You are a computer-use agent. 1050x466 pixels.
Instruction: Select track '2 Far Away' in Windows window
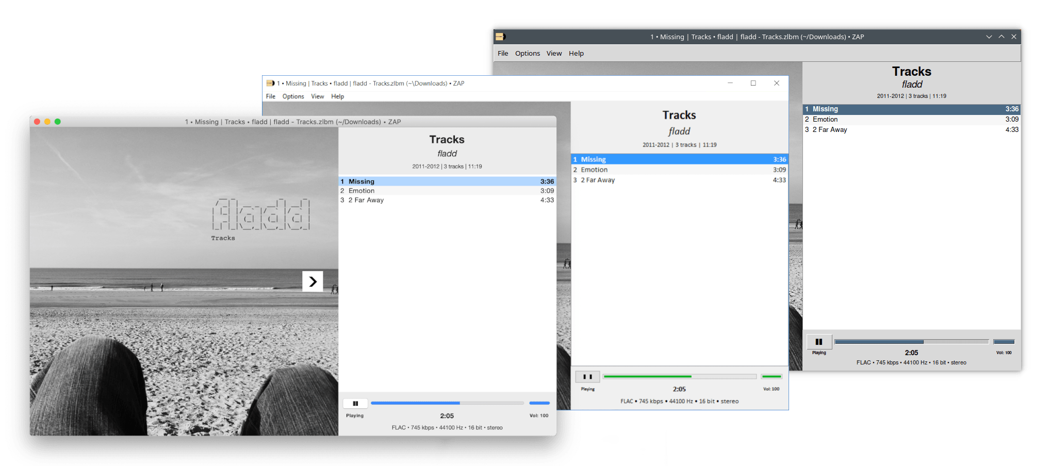(680, 180)
